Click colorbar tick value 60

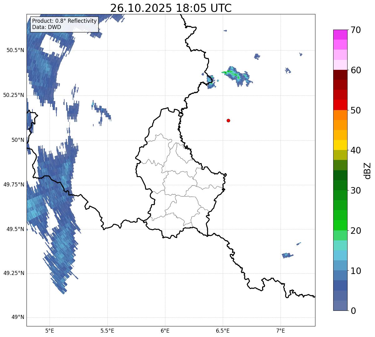(x=356, y=70)
